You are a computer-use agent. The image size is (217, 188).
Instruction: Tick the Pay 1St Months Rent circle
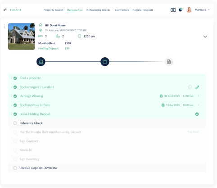(15, 132)
